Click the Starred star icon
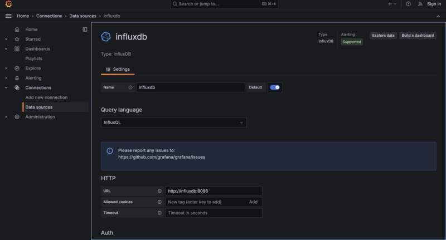The image size is (446, 240). (17, 39)
